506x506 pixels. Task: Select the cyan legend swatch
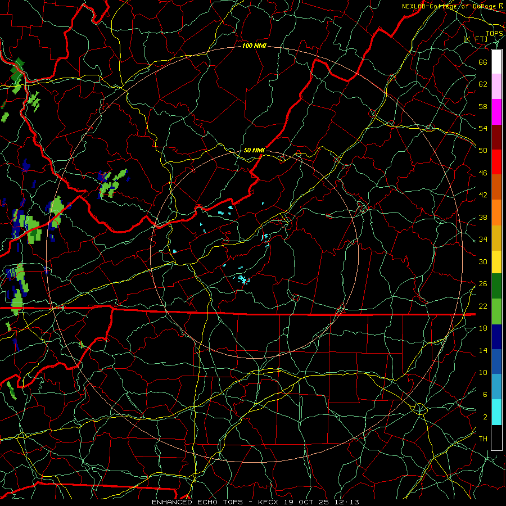tap(496, 412)
